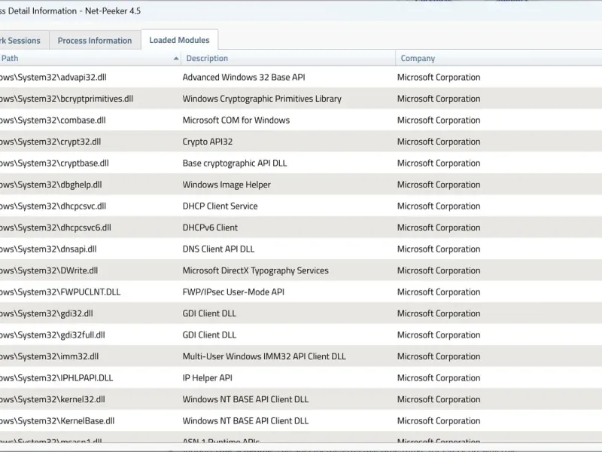
Task: Click Microsoft Corporation in the crypt32.dll row
Action: [x=439, y=142]
